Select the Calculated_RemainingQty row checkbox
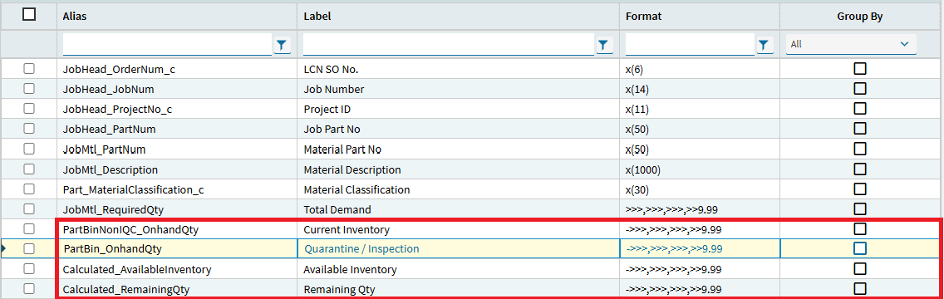Image resolution: width=944 pixels, height=299 pixels. pos(29,288)
